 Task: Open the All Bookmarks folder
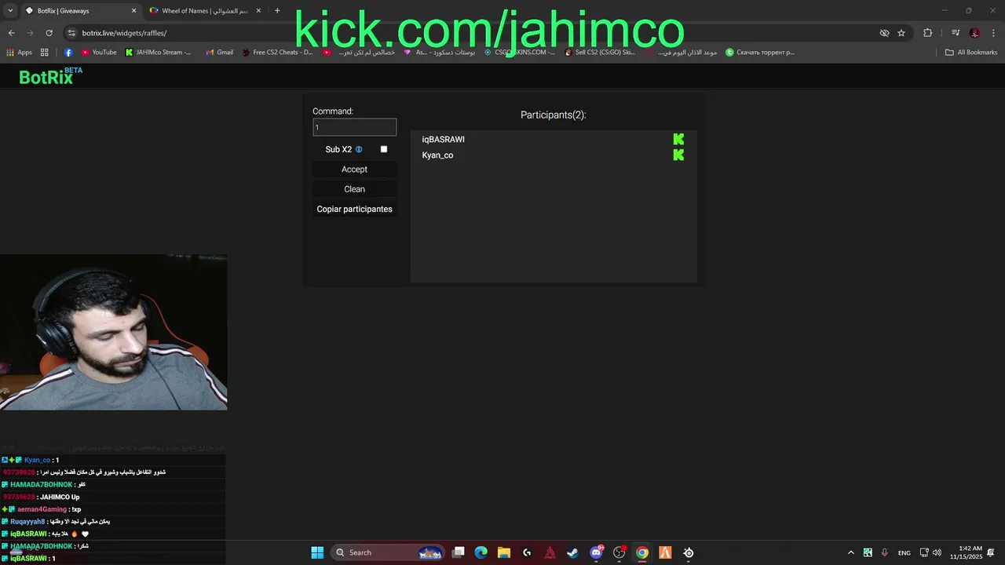(971, 53)
